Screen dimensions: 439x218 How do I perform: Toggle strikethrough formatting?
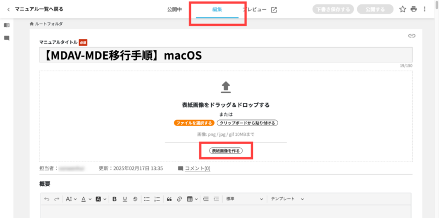tap(135, 199)
